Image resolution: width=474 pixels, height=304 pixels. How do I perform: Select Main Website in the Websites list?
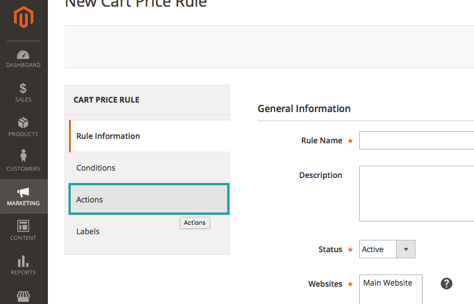coord(388,283)
